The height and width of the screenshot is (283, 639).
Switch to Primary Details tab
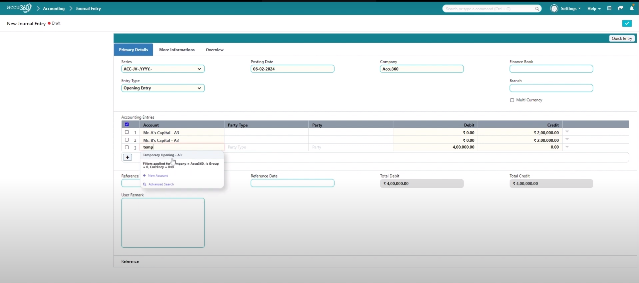coord(133,50)
